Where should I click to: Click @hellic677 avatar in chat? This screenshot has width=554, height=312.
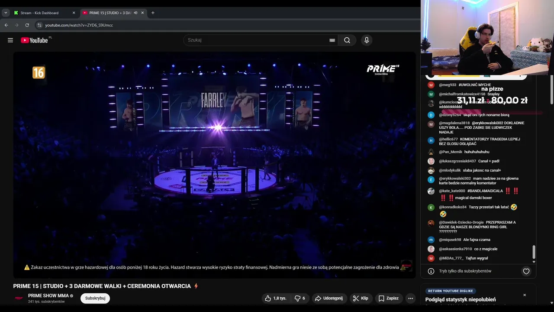point(431,140)
